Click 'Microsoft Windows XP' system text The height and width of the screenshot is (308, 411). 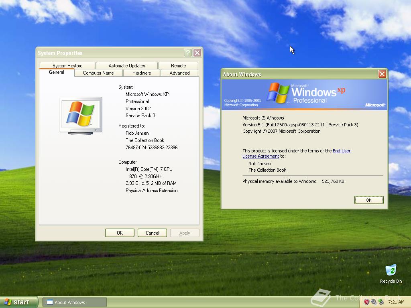point(147,94)
